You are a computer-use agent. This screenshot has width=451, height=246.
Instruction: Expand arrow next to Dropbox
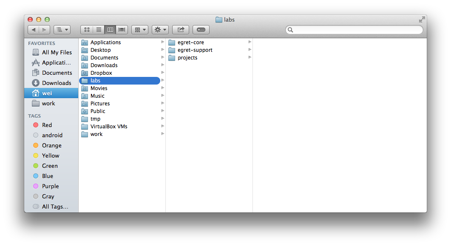[x=162, y=73]
